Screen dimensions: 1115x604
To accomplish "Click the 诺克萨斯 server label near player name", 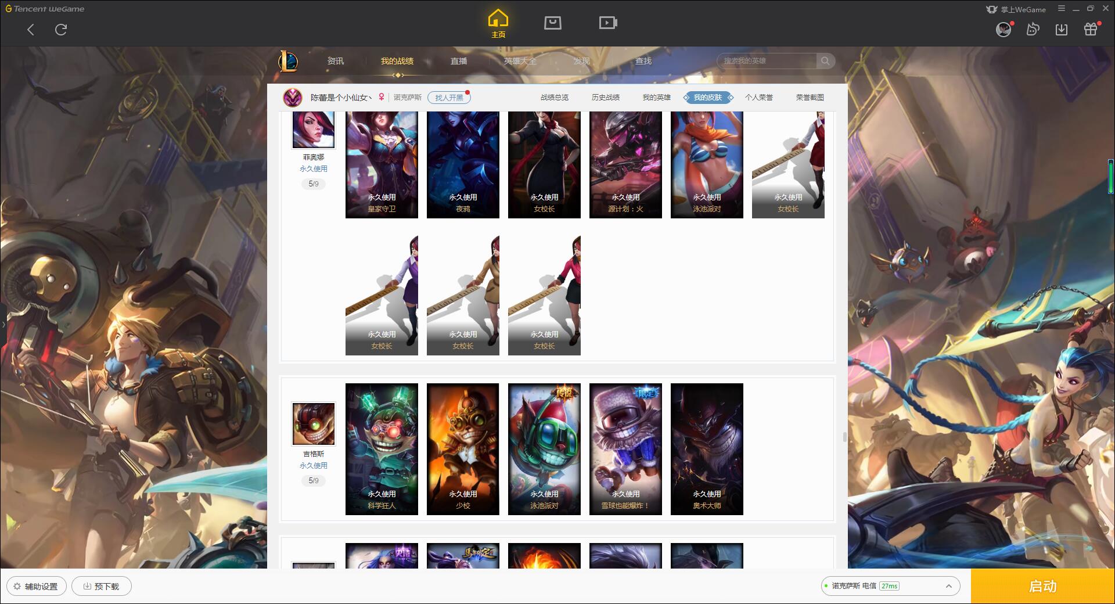I will pos(408,98).
